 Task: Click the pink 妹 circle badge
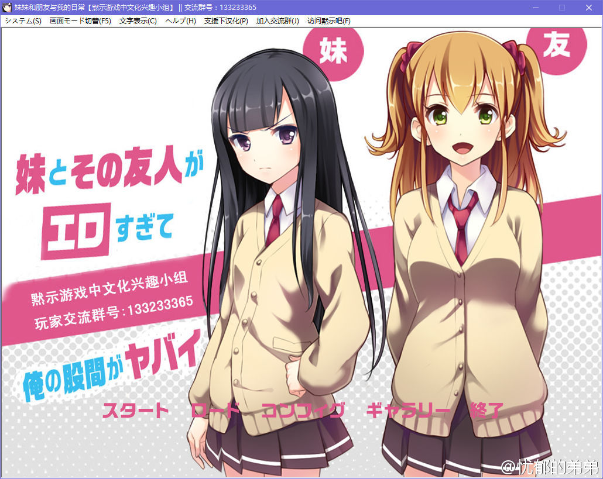333,51
